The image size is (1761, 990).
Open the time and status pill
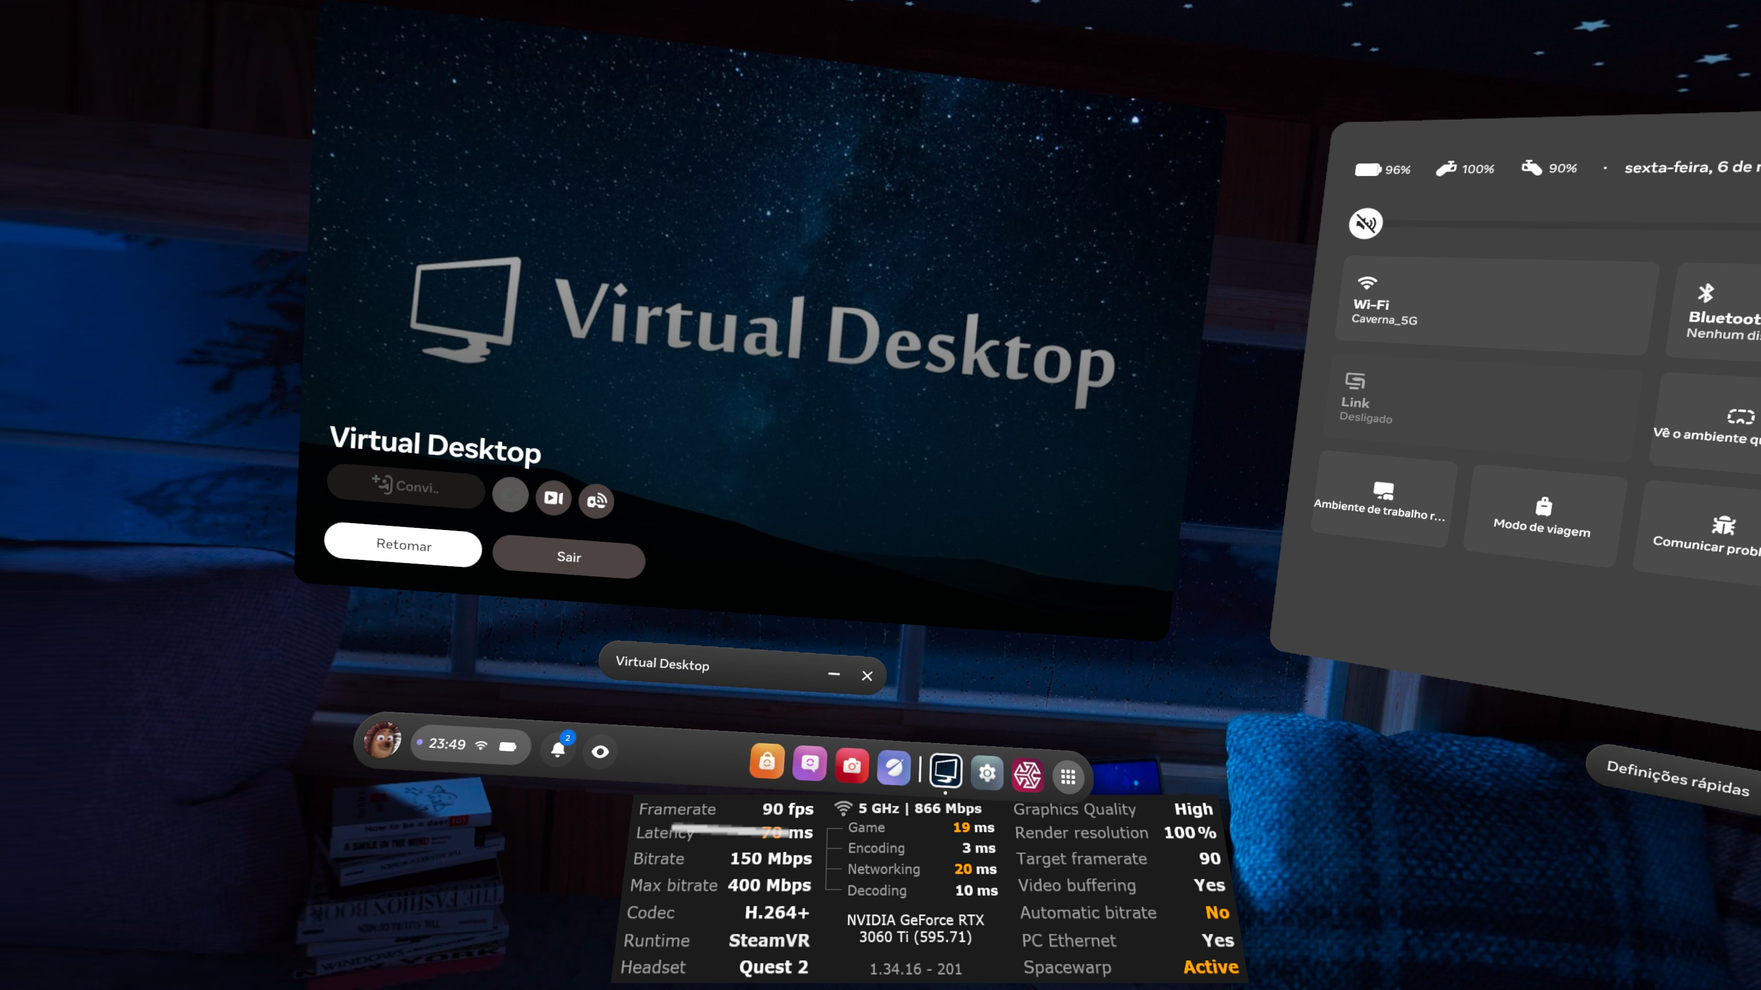tap(470, 745)
